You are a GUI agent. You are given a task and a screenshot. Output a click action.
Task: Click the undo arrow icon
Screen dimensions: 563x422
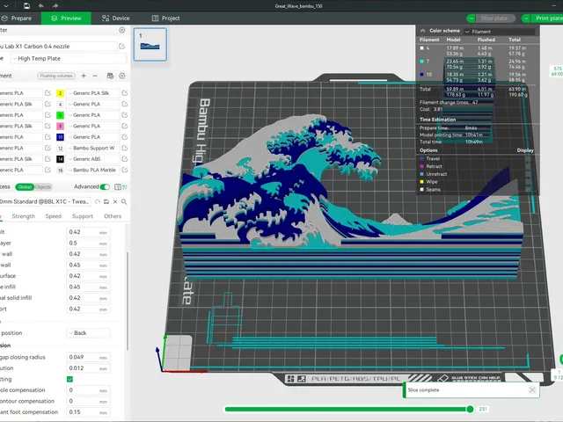(41, 6)
